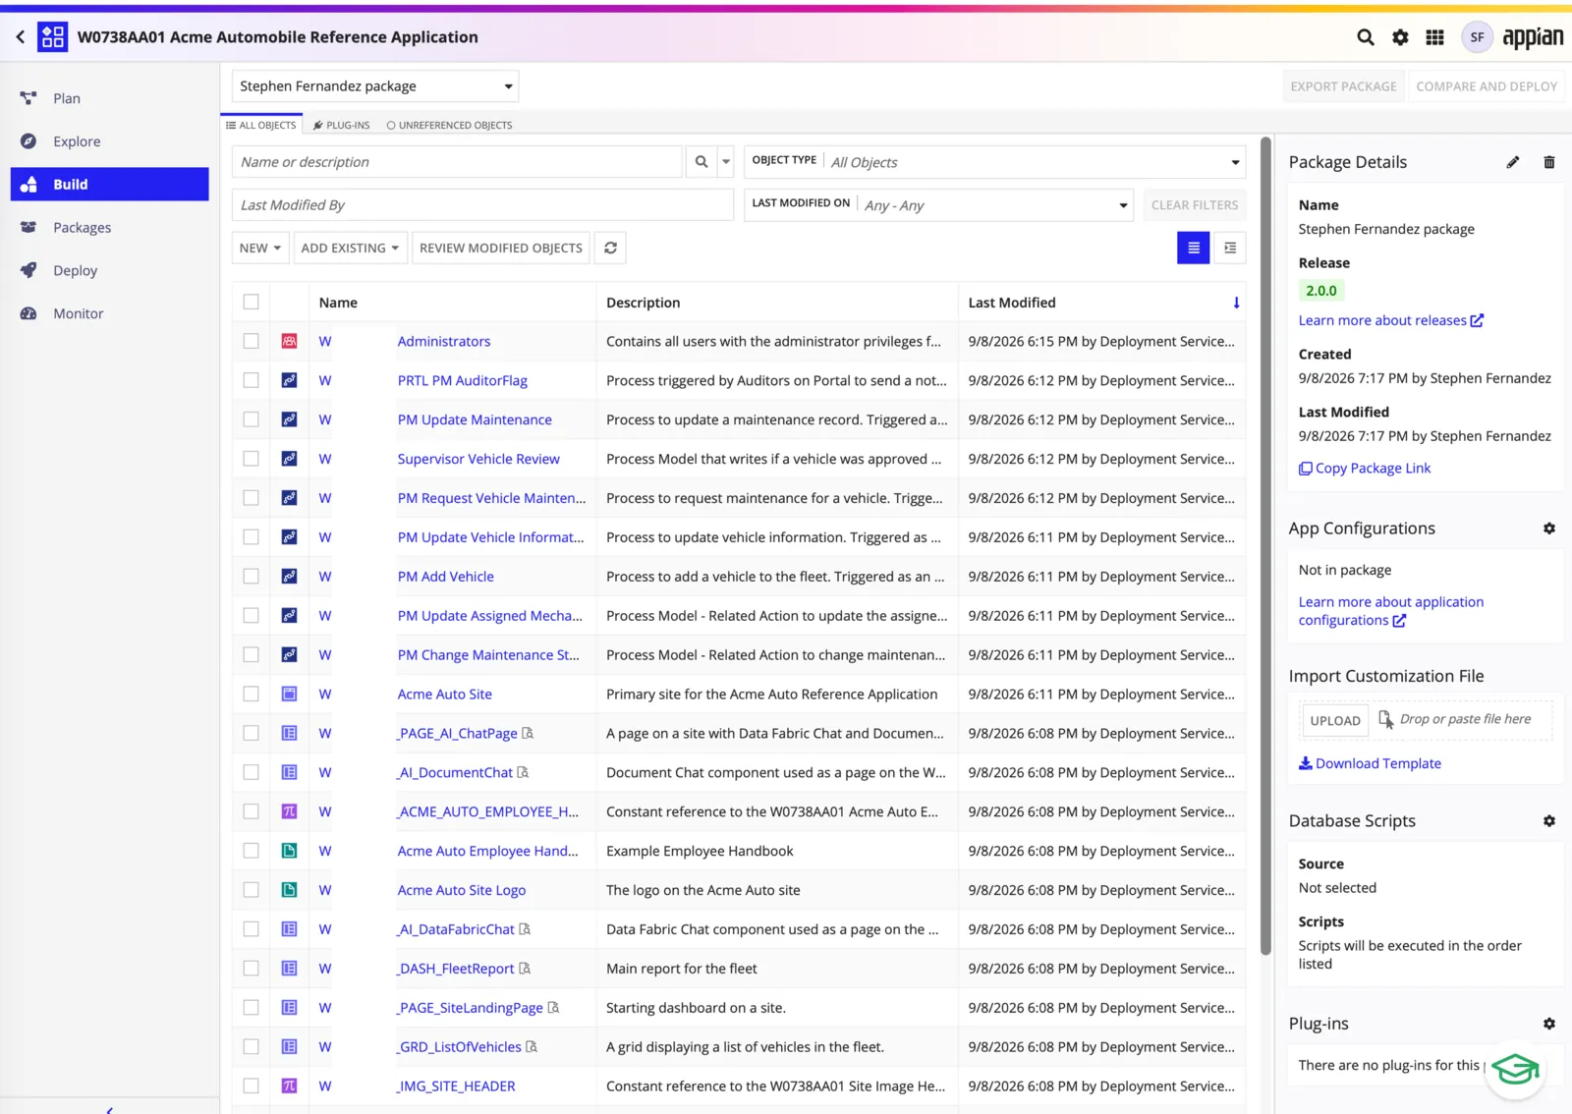Image resolution: width=1572 pixels, height=1114 pixels.
Task: Switch to UNREFERENCED OBJECTS tab
Action: pyautogui.click(x=449, y=125)
